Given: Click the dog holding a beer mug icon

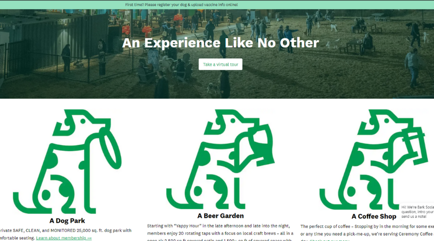Looking at the screenshot, I should tap(220, 159).
